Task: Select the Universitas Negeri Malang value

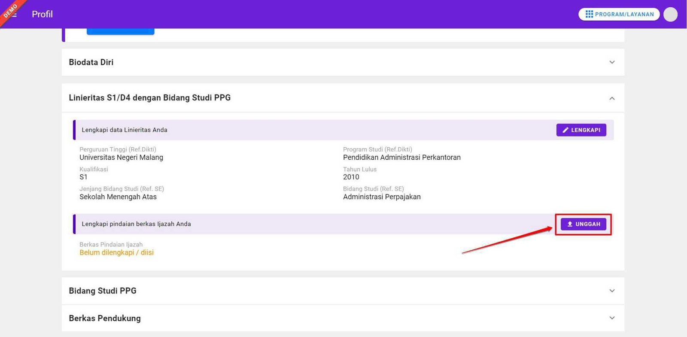Action: pos(121,158)
